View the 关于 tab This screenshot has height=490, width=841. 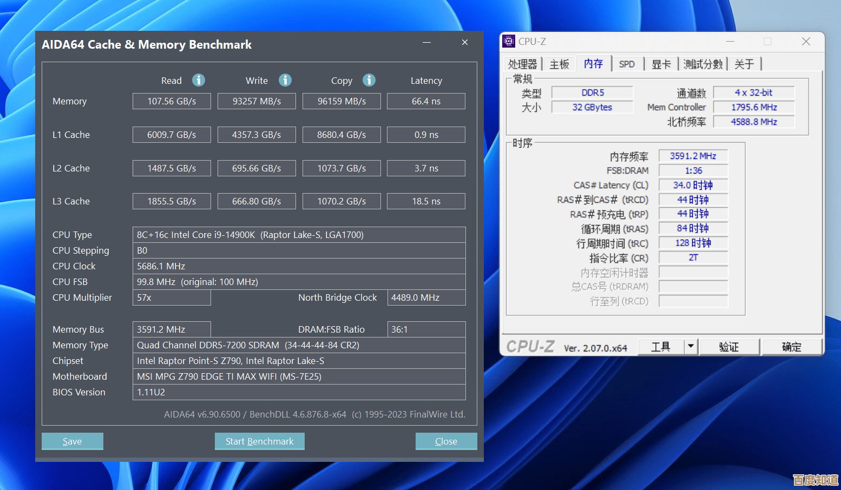(x=745, y=64)
